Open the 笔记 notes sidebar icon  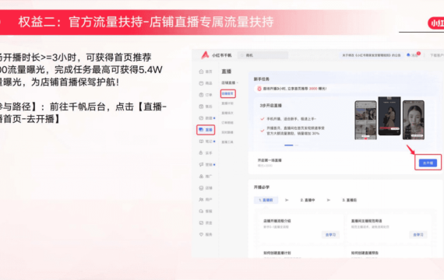(201, 141)
